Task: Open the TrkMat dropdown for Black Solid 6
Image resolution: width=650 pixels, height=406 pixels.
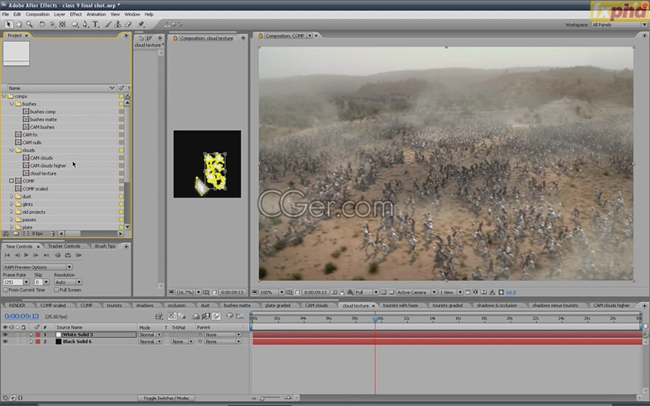Action: (182, 341)
